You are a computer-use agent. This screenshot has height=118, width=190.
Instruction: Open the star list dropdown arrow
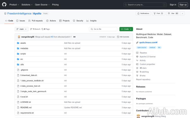point(182,13)
